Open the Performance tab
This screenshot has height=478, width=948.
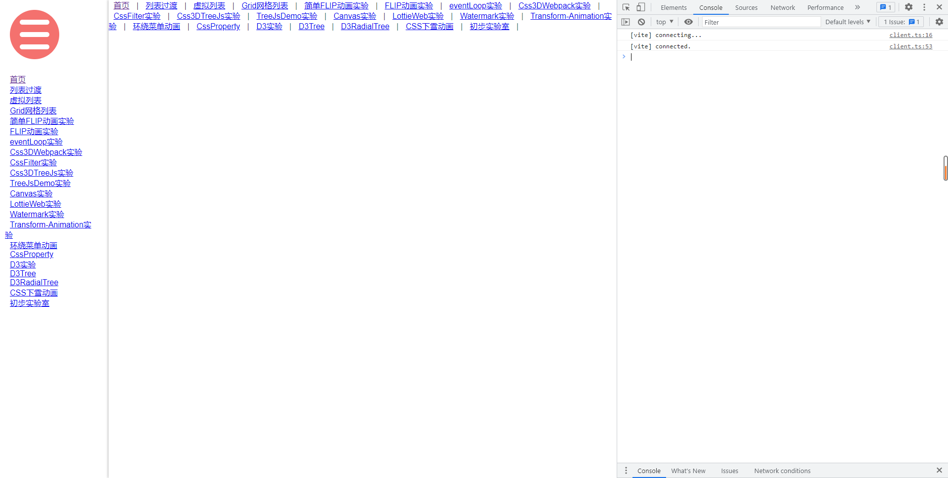[825, 7]
